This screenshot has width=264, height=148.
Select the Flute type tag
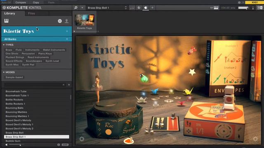19,50
